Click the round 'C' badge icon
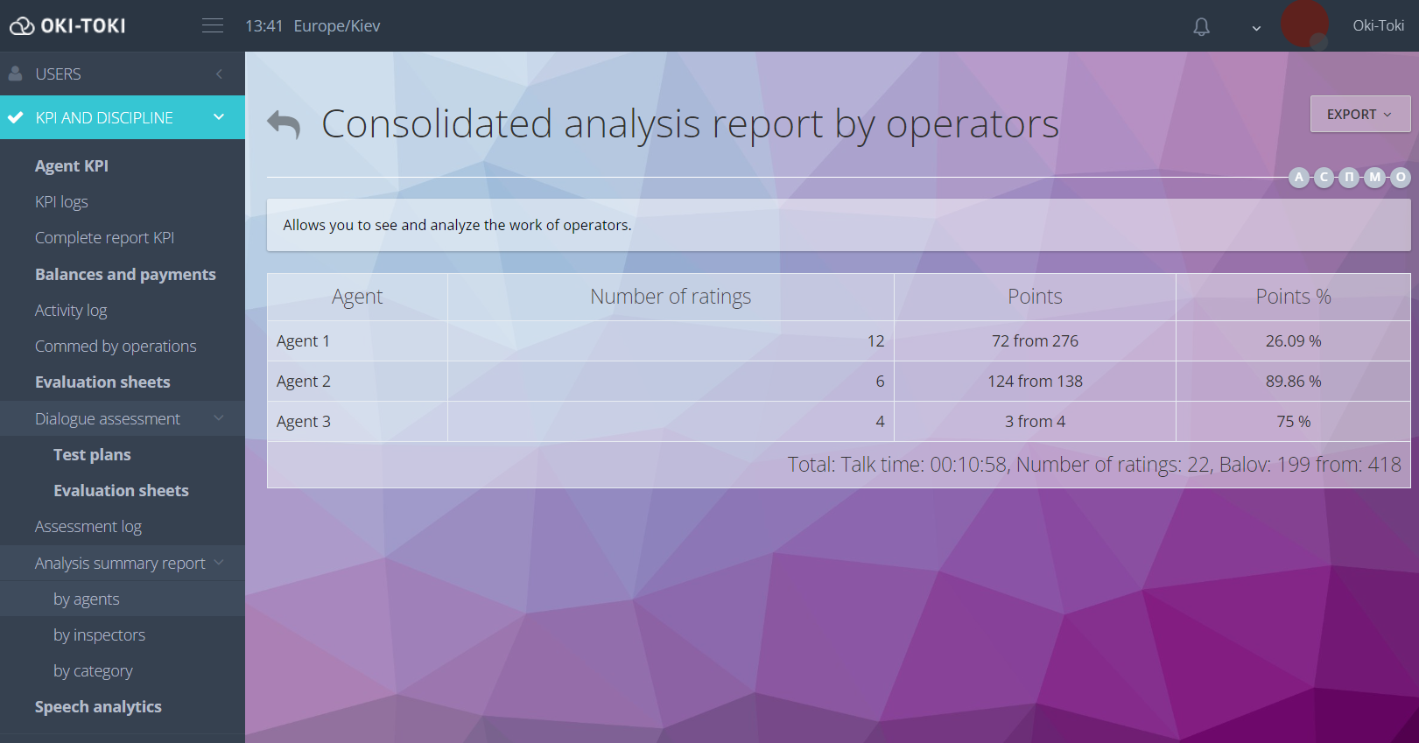Viewport: 1419px width, 743px height. (1324, 178)
